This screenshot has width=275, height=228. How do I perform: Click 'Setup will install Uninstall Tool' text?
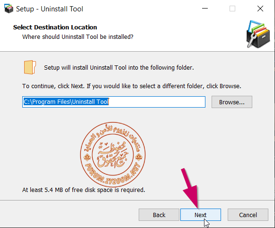[x=119, y=68]
